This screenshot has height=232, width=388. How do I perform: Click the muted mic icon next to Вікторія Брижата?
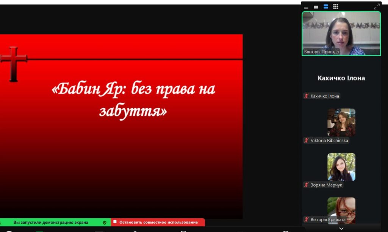(307, 219)
